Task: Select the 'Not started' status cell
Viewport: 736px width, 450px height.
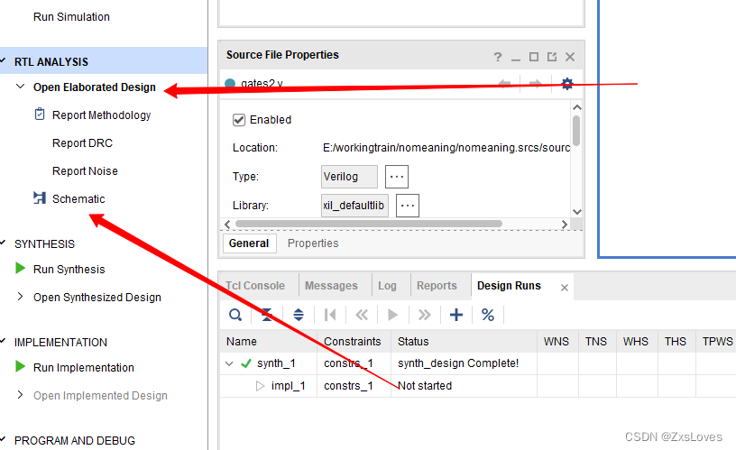Action: click(465, 386)
